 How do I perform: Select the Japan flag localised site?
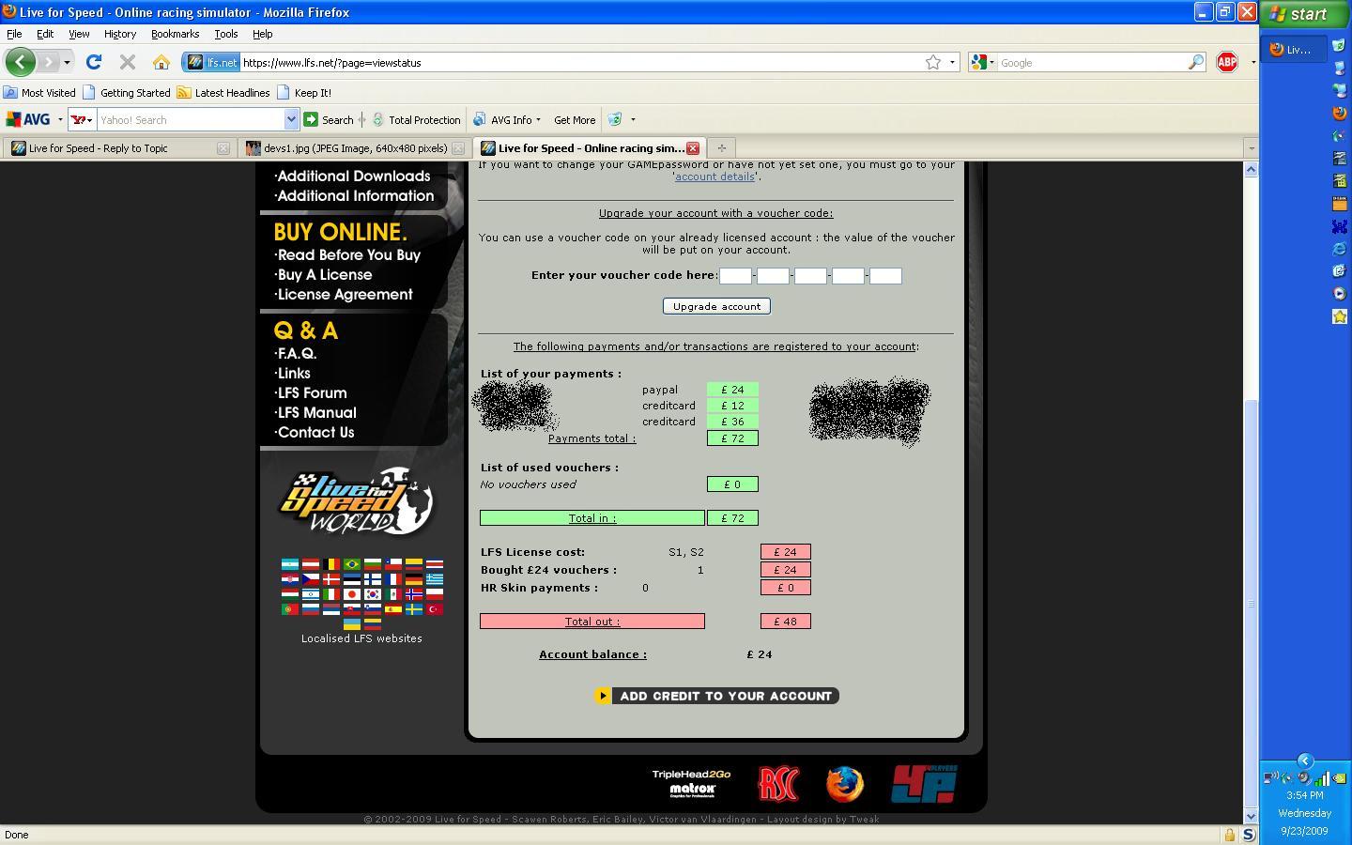pyautogui.click(x=352, y=594)
